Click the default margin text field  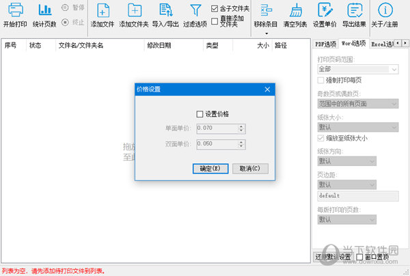(x=358, y=196)
